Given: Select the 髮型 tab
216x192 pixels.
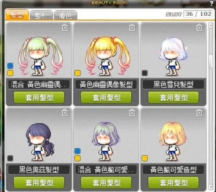Looking at the screenshot, I should [x=17, y=15].
